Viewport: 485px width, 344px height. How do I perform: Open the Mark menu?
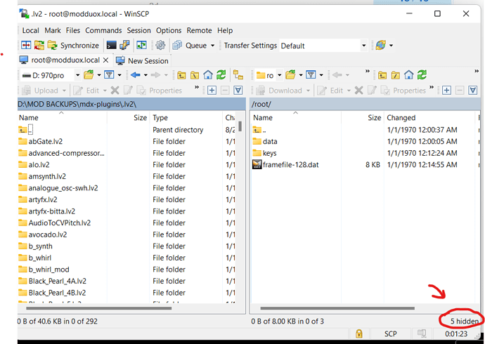[53, 30]
